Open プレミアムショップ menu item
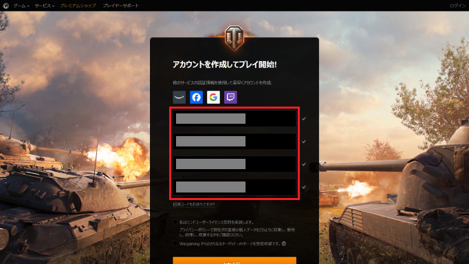 [x=78, y=5]
